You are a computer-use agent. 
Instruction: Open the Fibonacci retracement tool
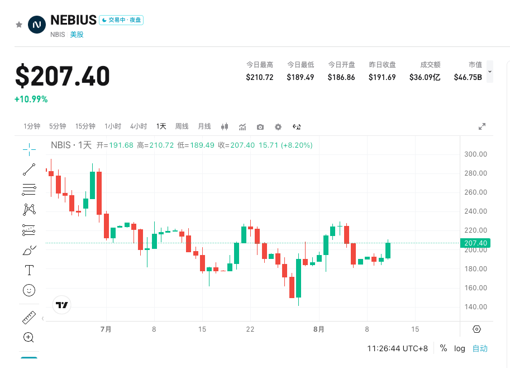(x=29, y=189)
